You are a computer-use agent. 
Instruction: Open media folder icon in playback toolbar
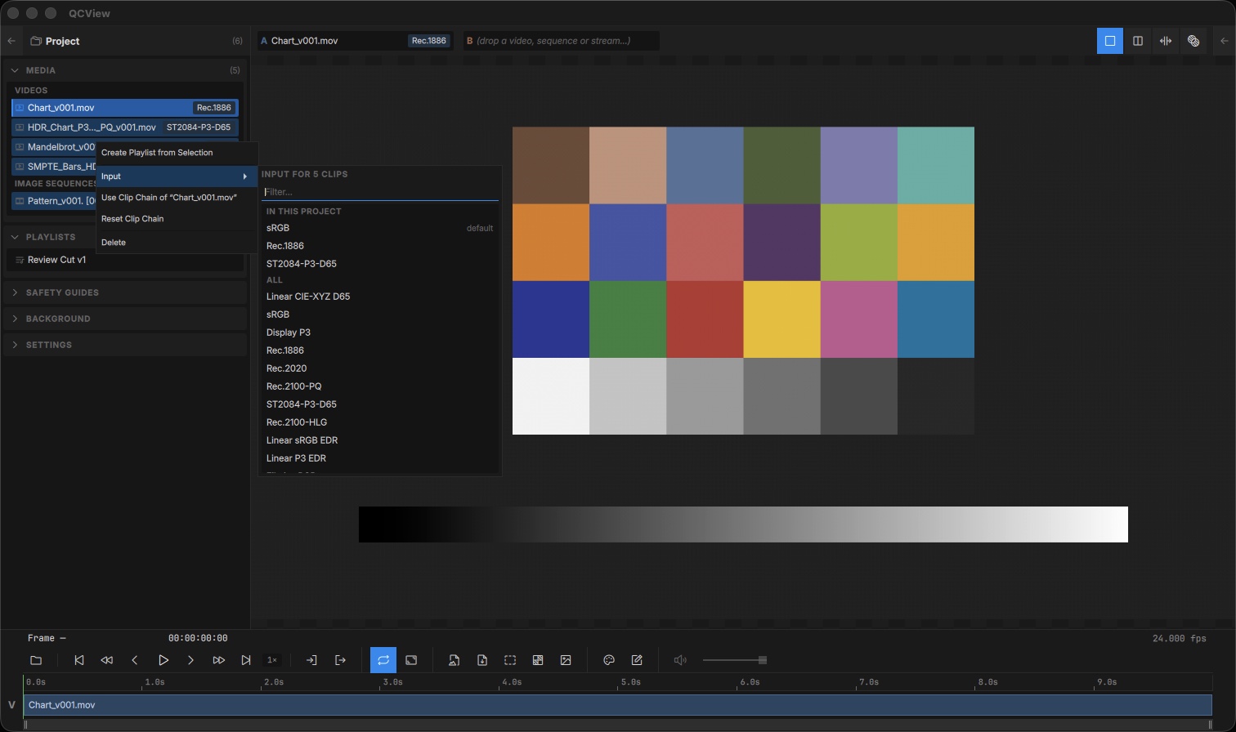click(36, 660)
